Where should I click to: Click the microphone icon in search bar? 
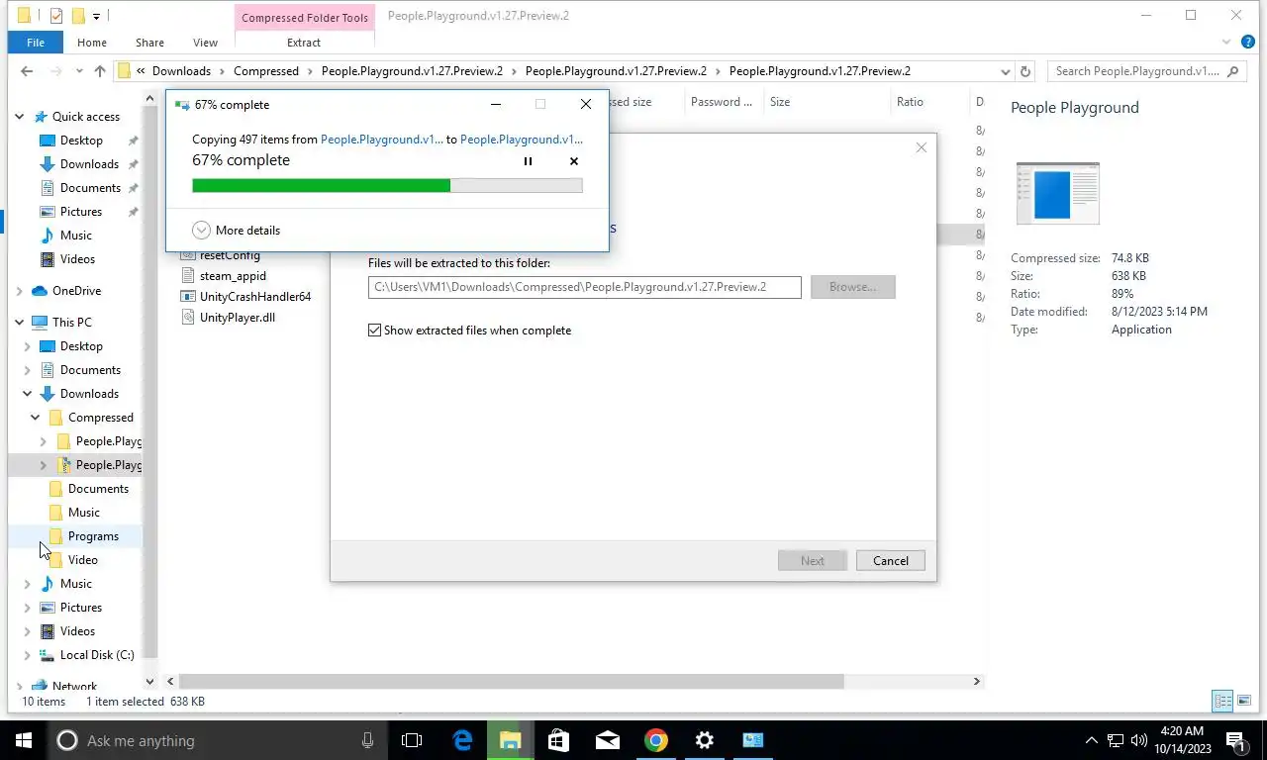tap(367, 740)
